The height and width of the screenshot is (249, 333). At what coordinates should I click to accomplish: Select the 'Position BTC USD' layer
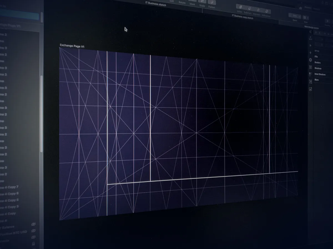click(13, 233)
